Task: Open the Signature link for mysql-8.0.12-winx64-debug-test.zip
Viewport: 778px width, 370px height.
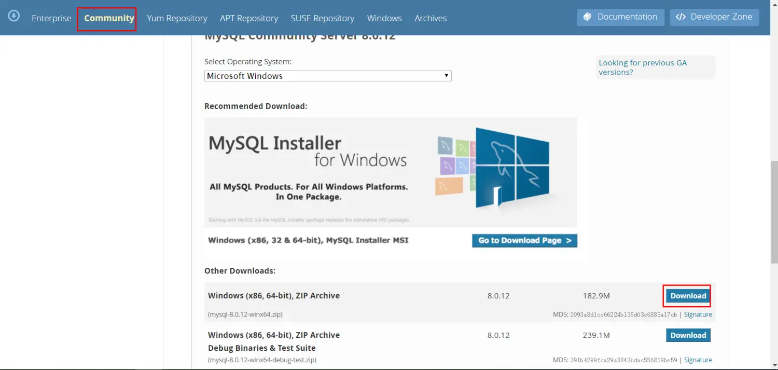Action: pos(698,360)
